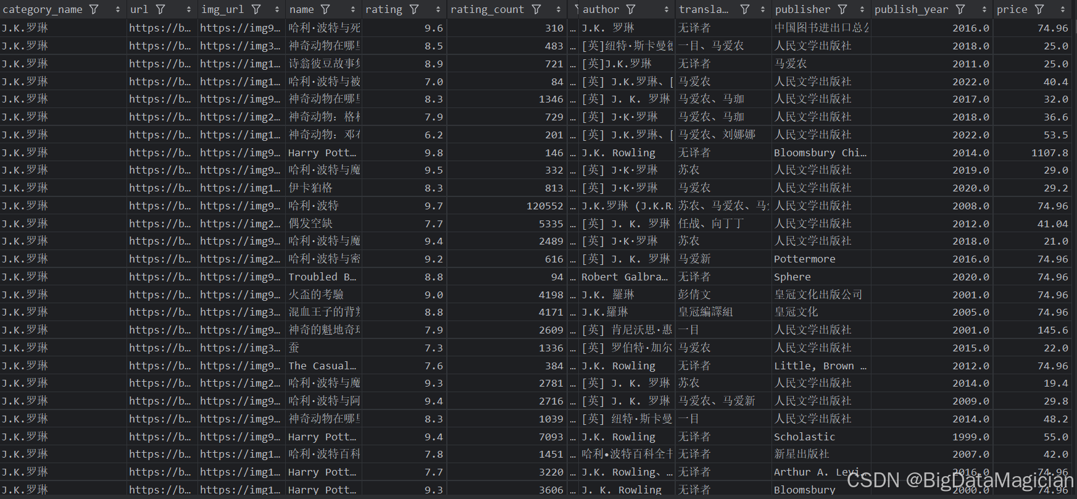Viewport: 1077px width, 499px height.
Task: Select translator cell 马爱农、刘娜娜
Action: (x=717, y=135)
